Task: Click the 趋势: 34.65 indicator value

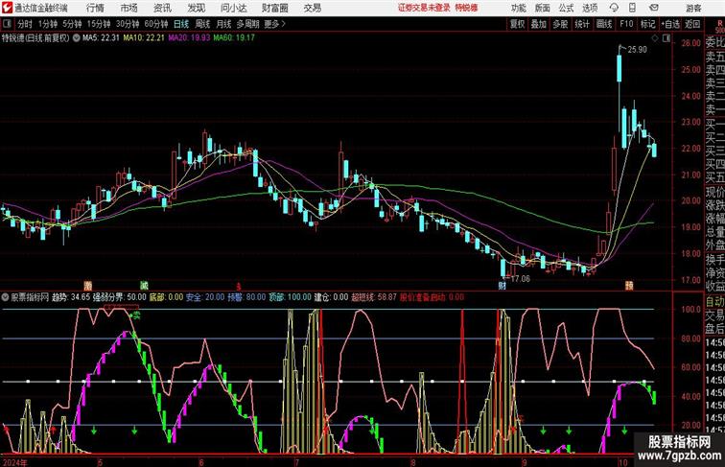Action: pyautogui.click(x=71, y=297)
